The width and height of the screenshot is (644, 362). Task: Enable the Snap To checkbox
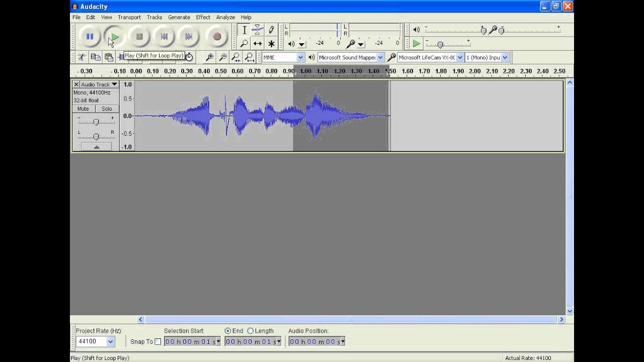pos(157,342)
